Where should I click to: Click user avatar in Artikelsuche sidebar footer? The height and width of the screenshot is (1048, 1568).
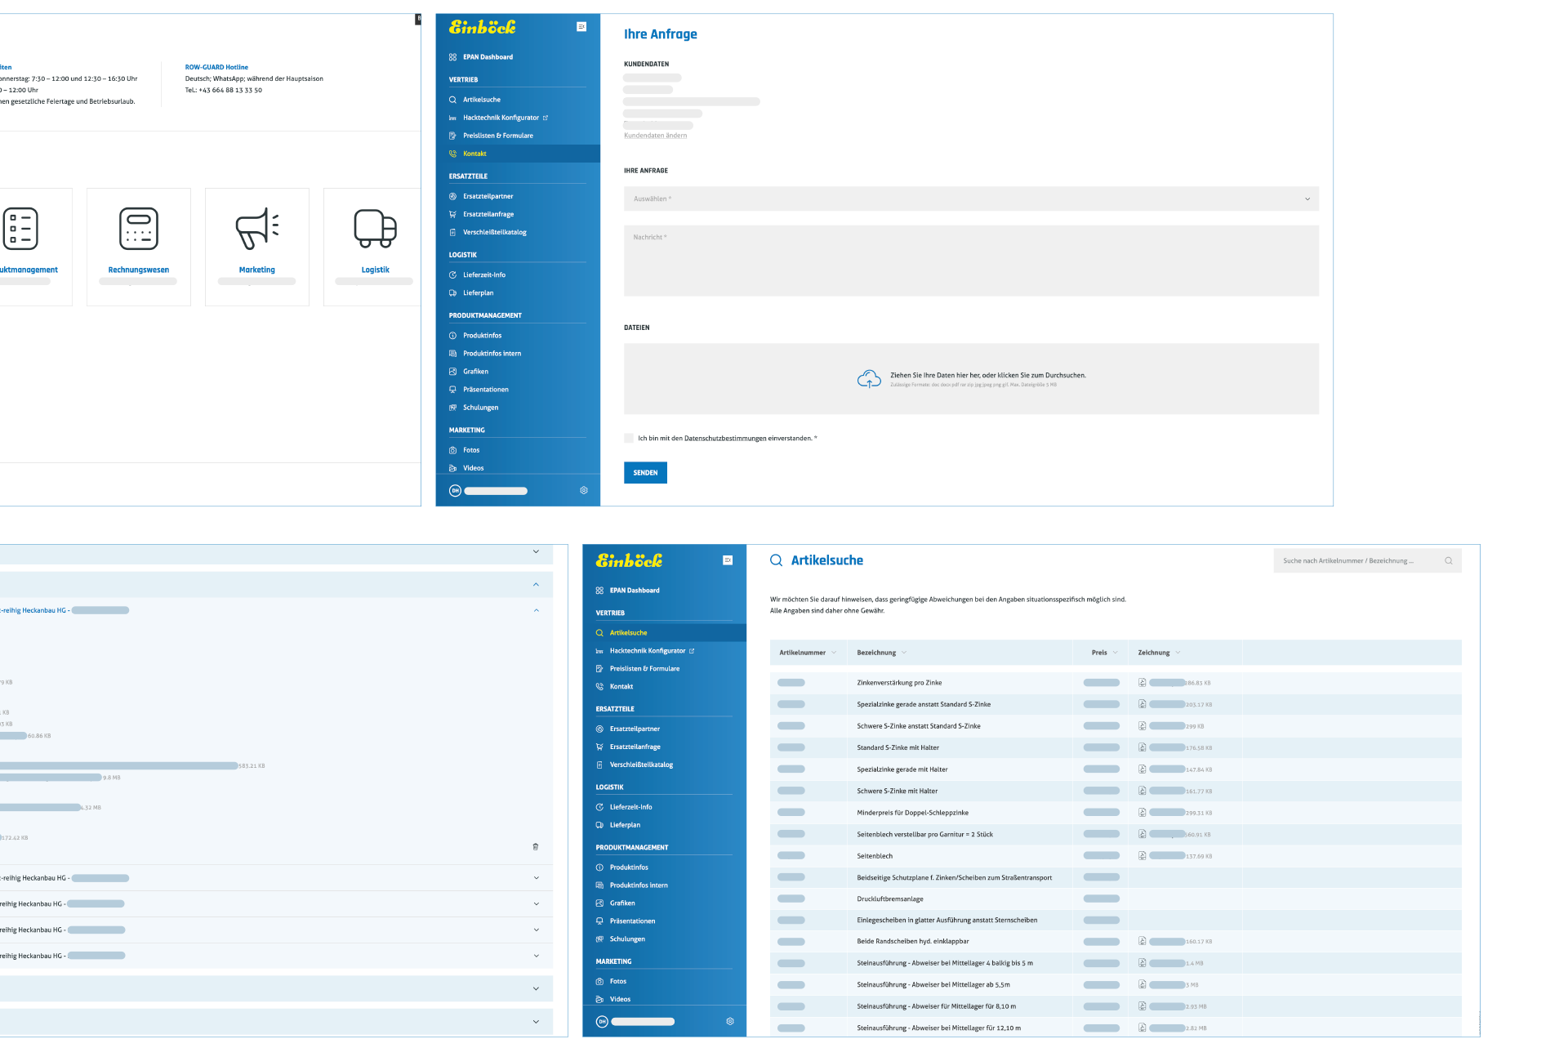click(602, 1022)
